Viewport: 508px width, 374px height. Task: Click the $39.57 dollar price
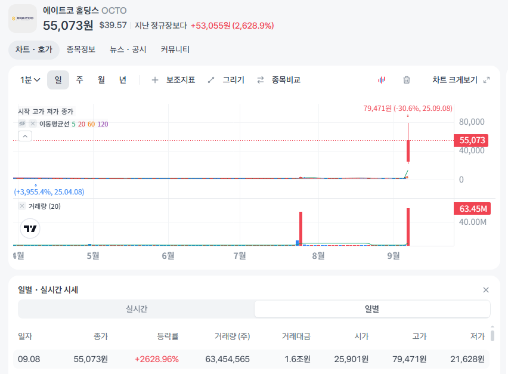(113, 25)
